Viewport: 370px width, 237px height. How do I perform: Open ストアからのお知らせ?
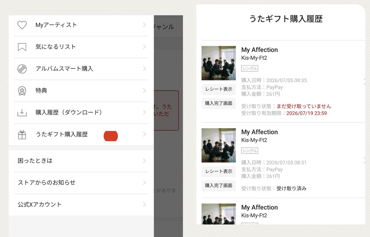(81, 182)
